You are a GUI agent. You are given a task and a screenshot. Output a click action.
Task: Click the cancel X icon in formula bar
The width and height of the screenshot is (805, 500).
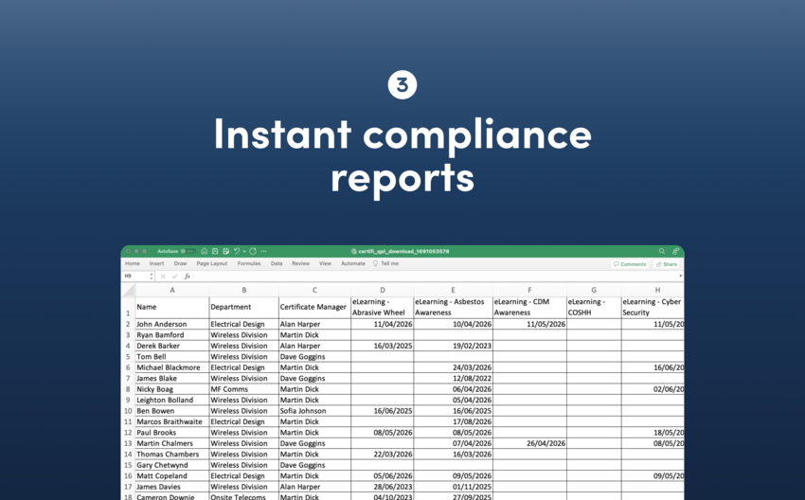163,277
